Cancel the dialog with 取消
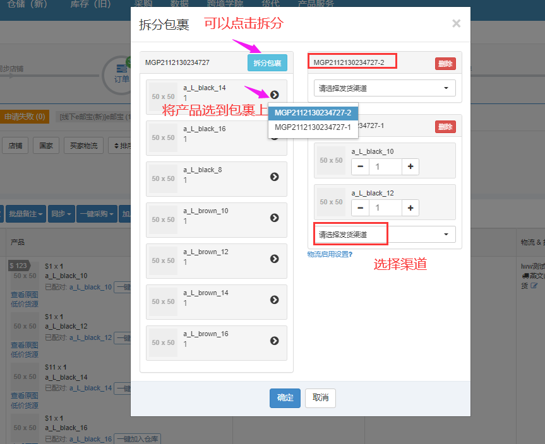Image resolution: width=545 pixels, height=444 pixels. (x=320, y=398)
